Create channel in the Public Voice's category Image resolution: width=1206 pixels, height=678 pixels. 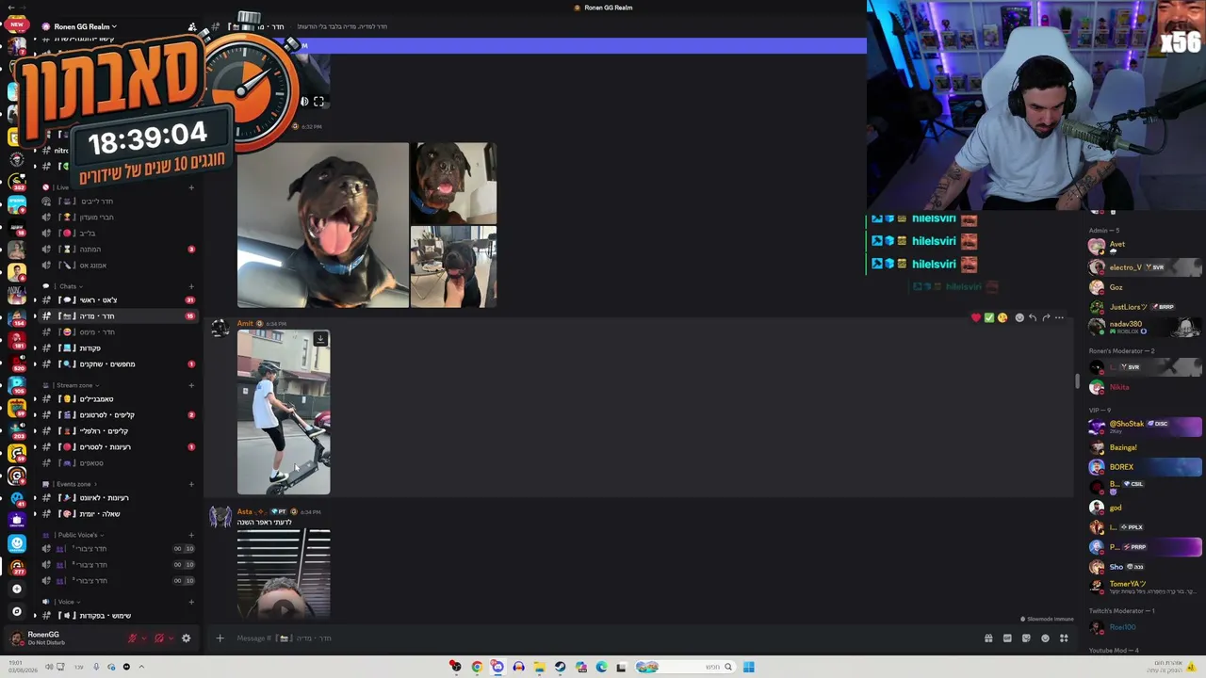click(x=191, y=535)
